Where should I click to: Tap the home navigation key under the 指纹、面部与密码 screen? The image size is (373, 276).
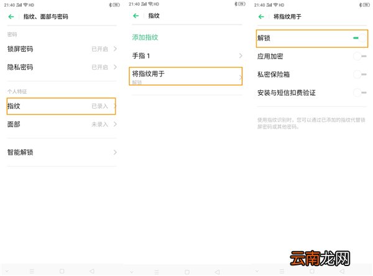(62, 271)
